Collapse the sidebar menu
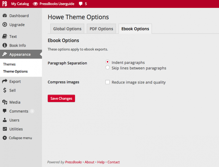The image size is (219, 167). click(17, 138)
